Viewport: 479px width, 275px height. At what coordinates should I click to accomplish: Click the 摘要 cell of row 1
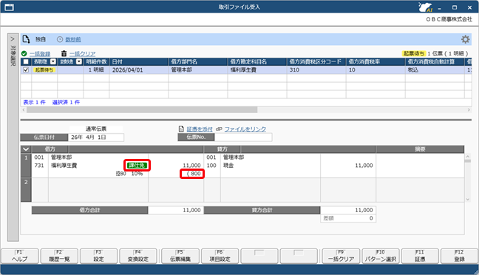420,166
